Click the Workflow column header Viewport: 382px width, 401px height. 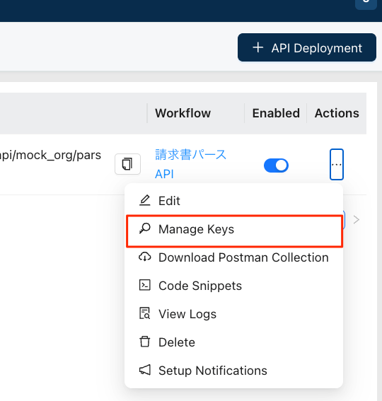(183, 113)
